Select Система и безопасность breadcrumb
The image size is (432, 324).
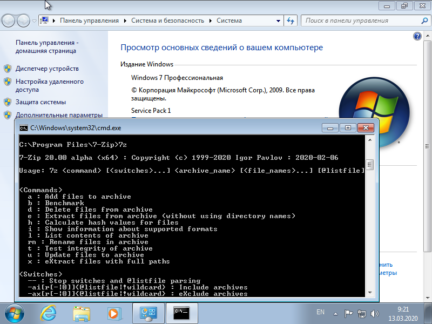click(167, 21)
